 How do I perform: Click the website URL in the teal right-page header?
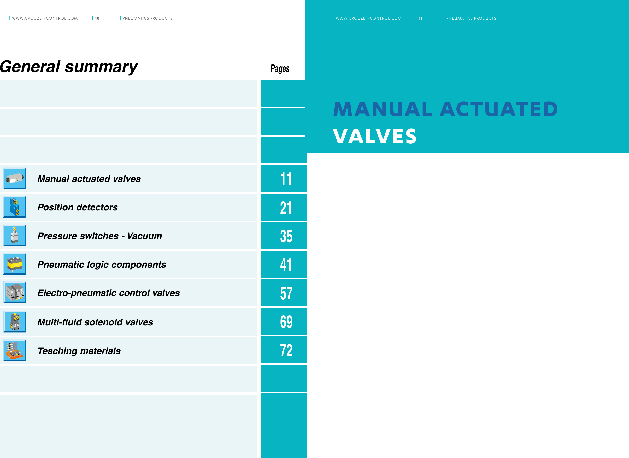tap(368, 18)
